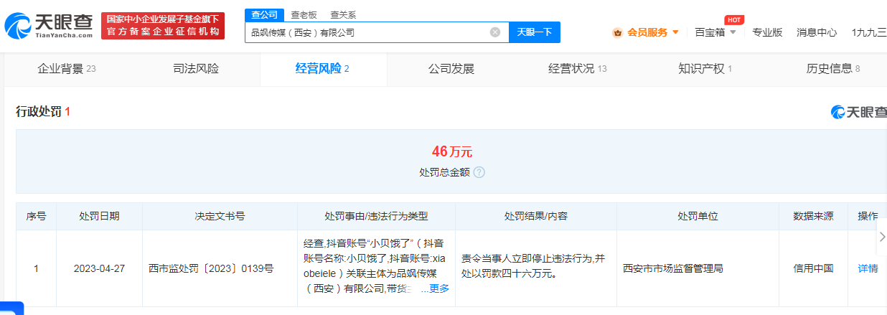Click the 西安市市场监督管理局 cell
887x315 pixels.
[673, 268]
